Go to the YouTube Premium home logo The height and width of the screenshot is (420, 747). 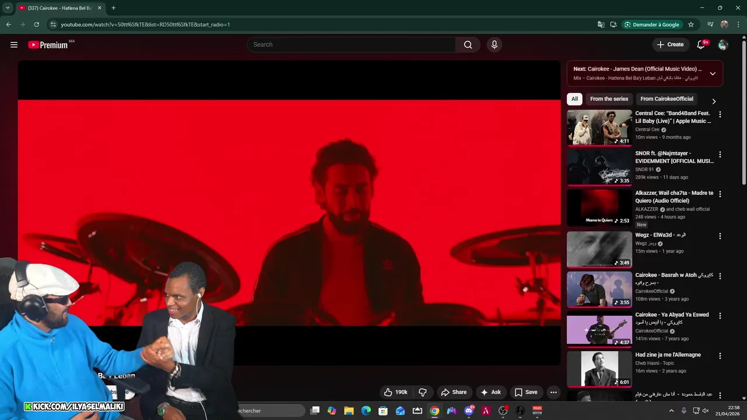[48, 45]
